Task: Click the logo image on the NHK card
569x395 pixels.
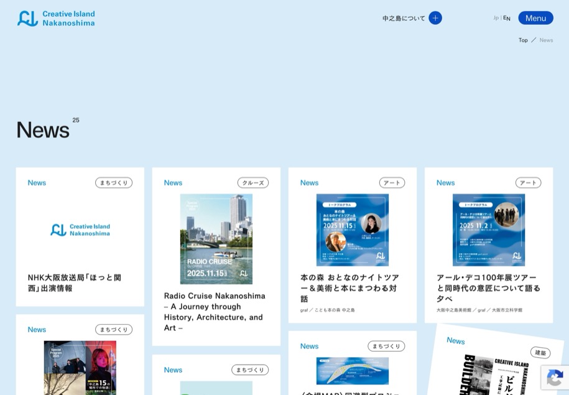Action: (x=80, y=230)
